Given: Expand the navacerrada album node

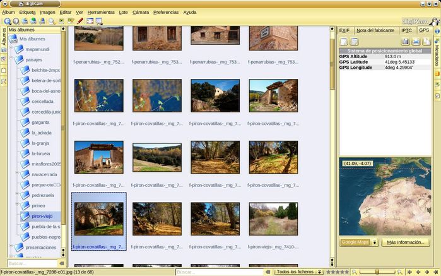Looking at the screenshot, I should 17,172.
